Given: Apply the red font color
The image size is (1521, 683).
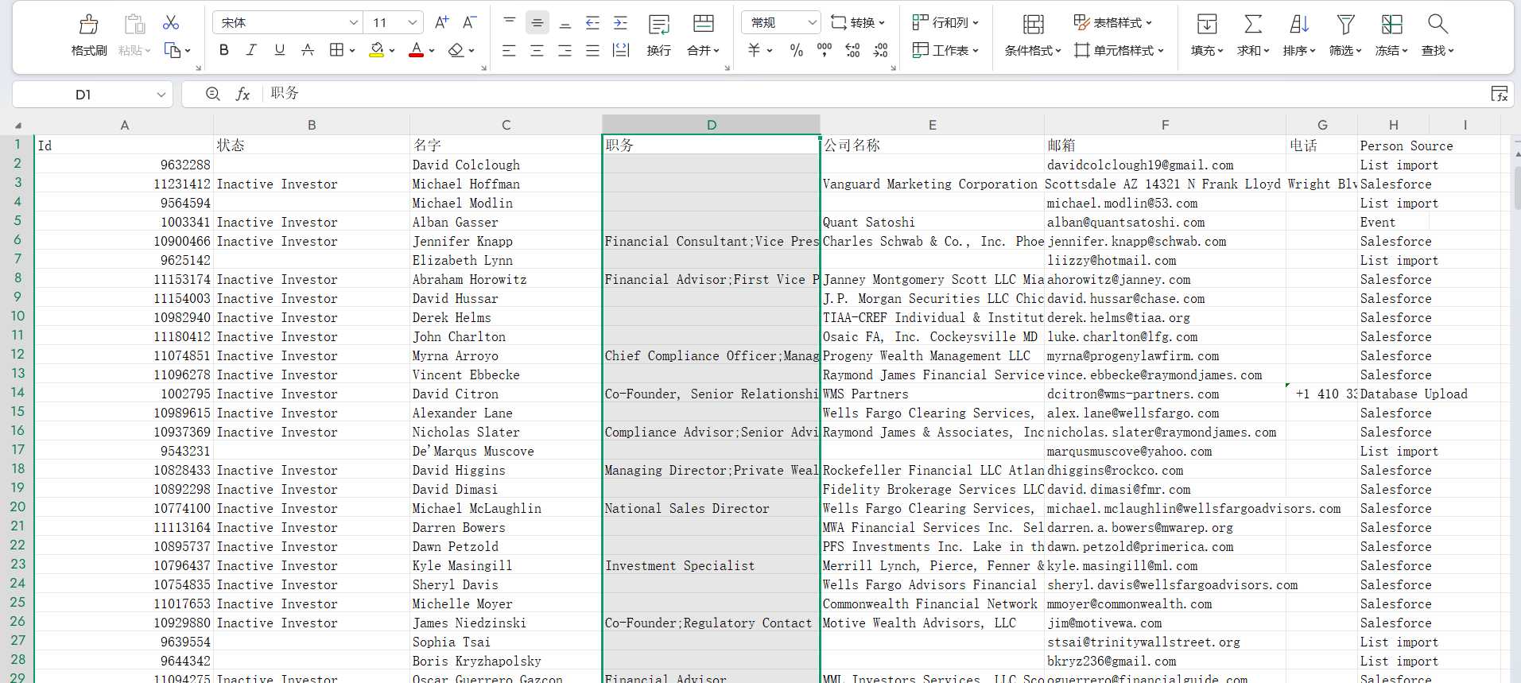Looking at the screenshot, I should coord(416,50).
